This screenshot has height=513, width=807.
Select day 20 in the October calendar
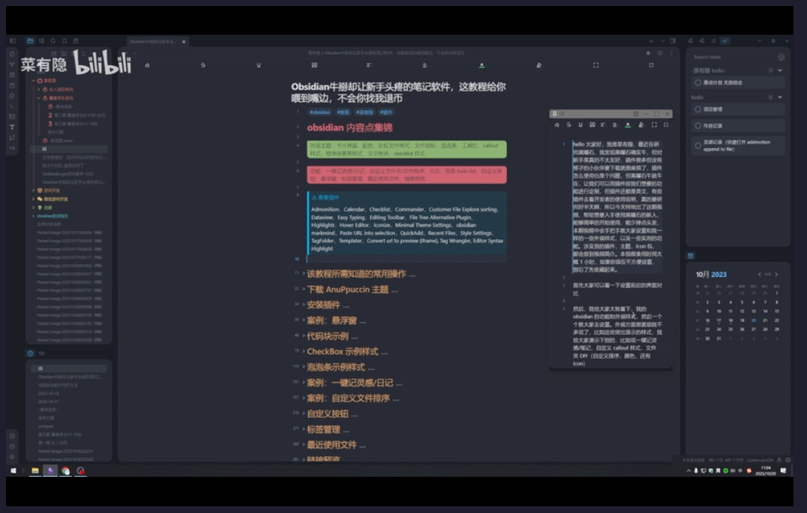[753, 320]
